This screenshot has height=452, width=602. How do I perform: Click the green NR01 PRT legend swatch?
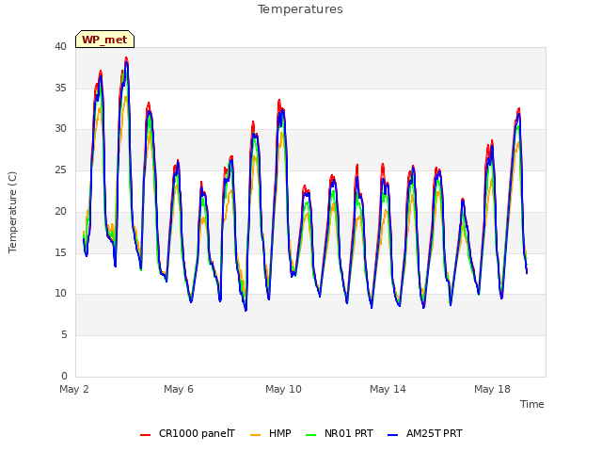310,435
